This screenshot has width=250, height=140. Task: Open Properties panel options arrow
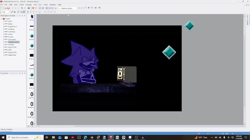(20, 73)
